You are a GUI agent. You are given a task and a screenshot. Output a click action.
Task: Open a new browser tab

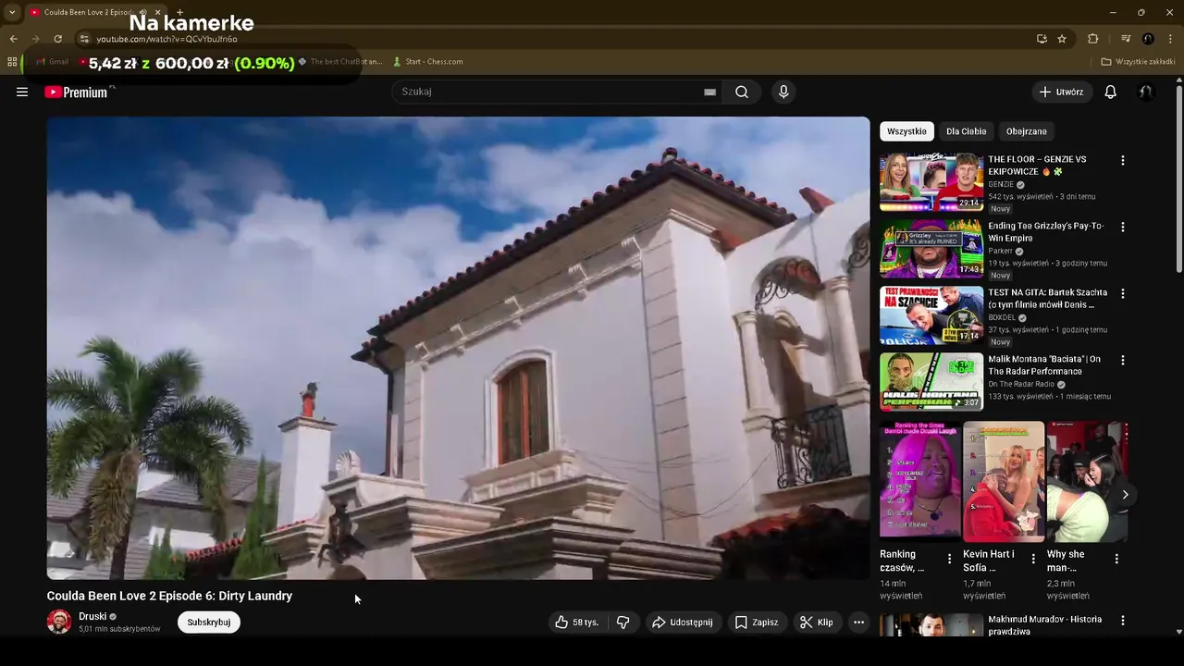pos(179,12)
